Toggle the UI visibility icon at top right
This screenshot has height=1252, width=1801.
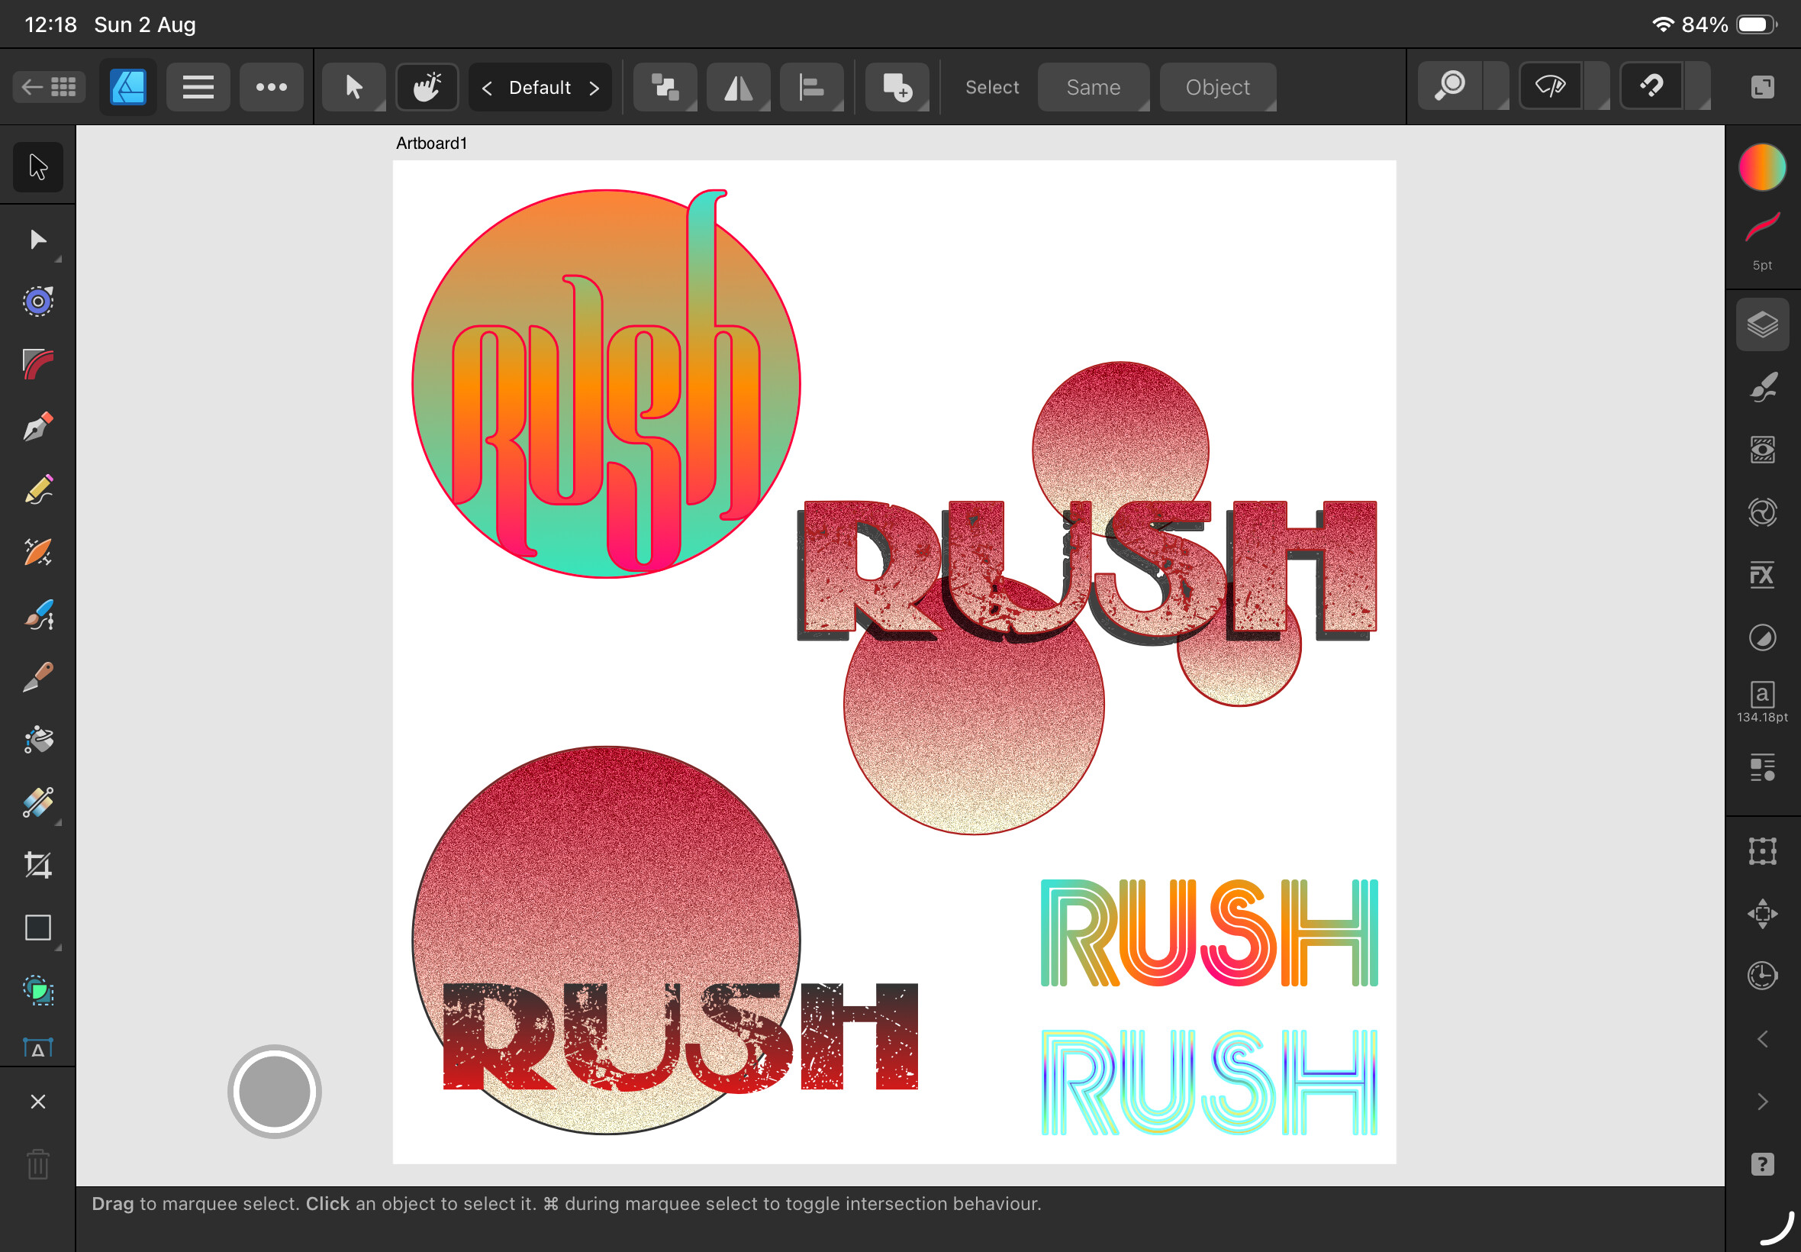[1762, 86]
